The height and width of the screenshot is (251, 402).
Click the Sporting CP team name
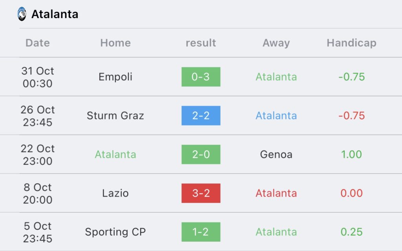pos(115,232)
